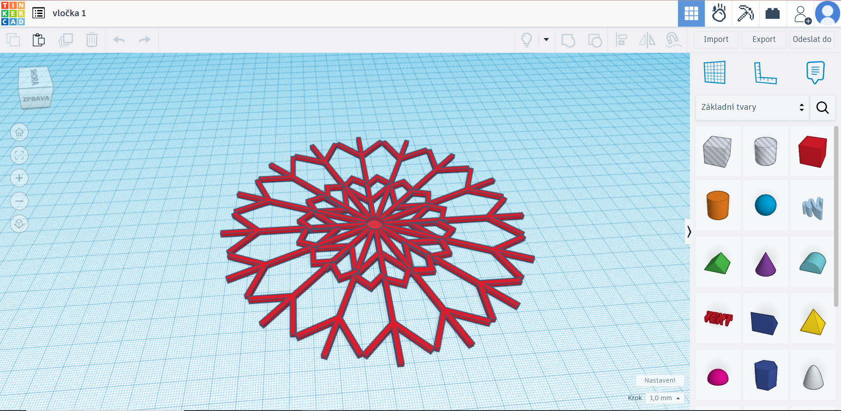Expand the visibility options dropdown arrow
Image resolution: width=841 pixels, height=411 pixels.
click(546, 40)
